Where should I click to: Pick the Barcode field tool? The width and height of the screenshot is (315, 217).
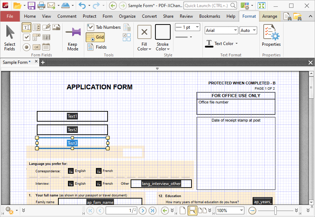coord(46,37)
